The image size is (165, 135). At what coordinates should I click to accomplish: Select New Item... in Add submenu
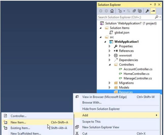tap(37, 122)
